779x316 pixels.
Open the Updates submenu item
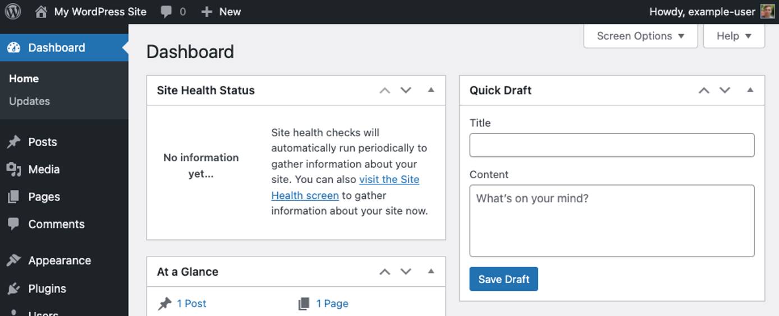29,101
